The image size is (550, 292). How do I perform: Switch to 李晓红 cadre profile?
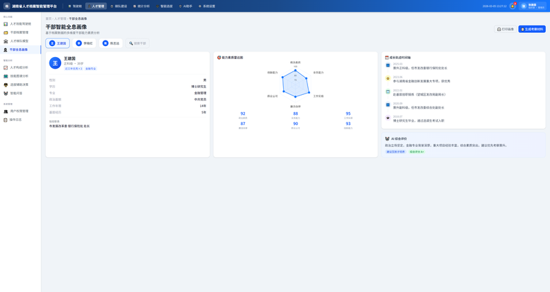pos(85,43)
